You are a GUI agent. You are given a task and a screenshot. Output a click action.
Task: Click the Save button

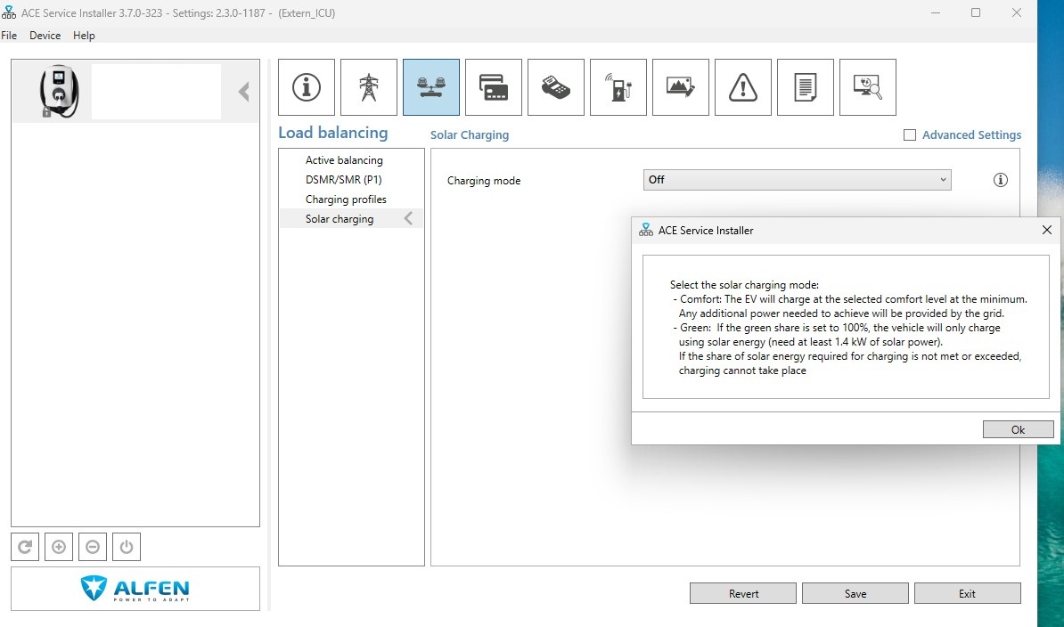pos(855,593)
